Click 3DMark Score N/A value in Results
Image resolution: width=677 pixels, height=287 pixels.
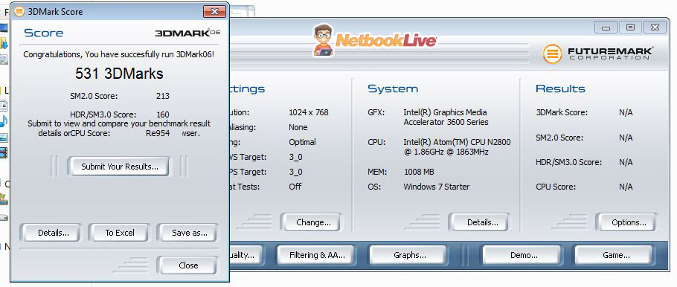(x=626, y=112)
